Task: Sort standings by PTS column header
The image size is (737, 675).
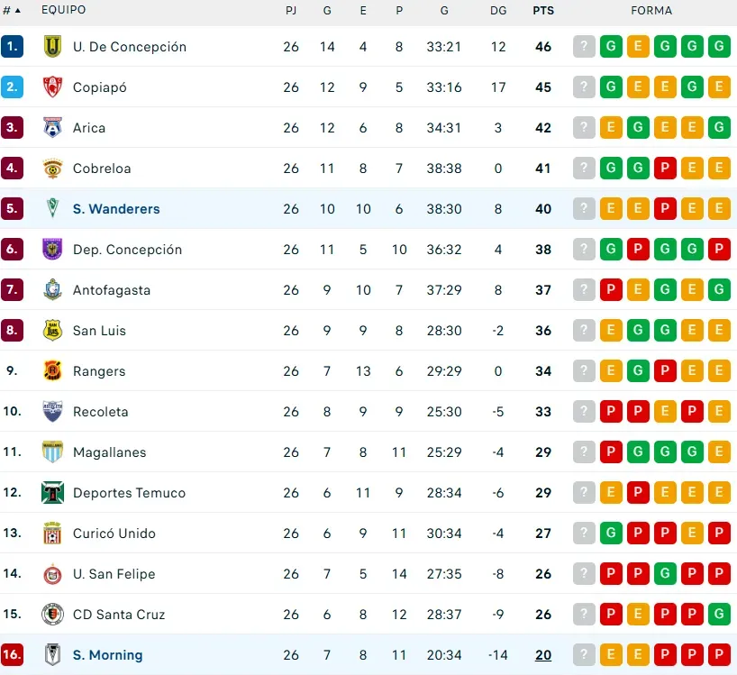Action: 543,11
